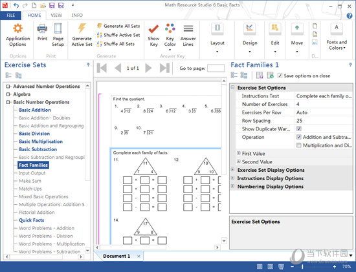The height and width of the screenshot is (272, 356).
Task: Select Basic Division exercise set
Action: [34, 134]
